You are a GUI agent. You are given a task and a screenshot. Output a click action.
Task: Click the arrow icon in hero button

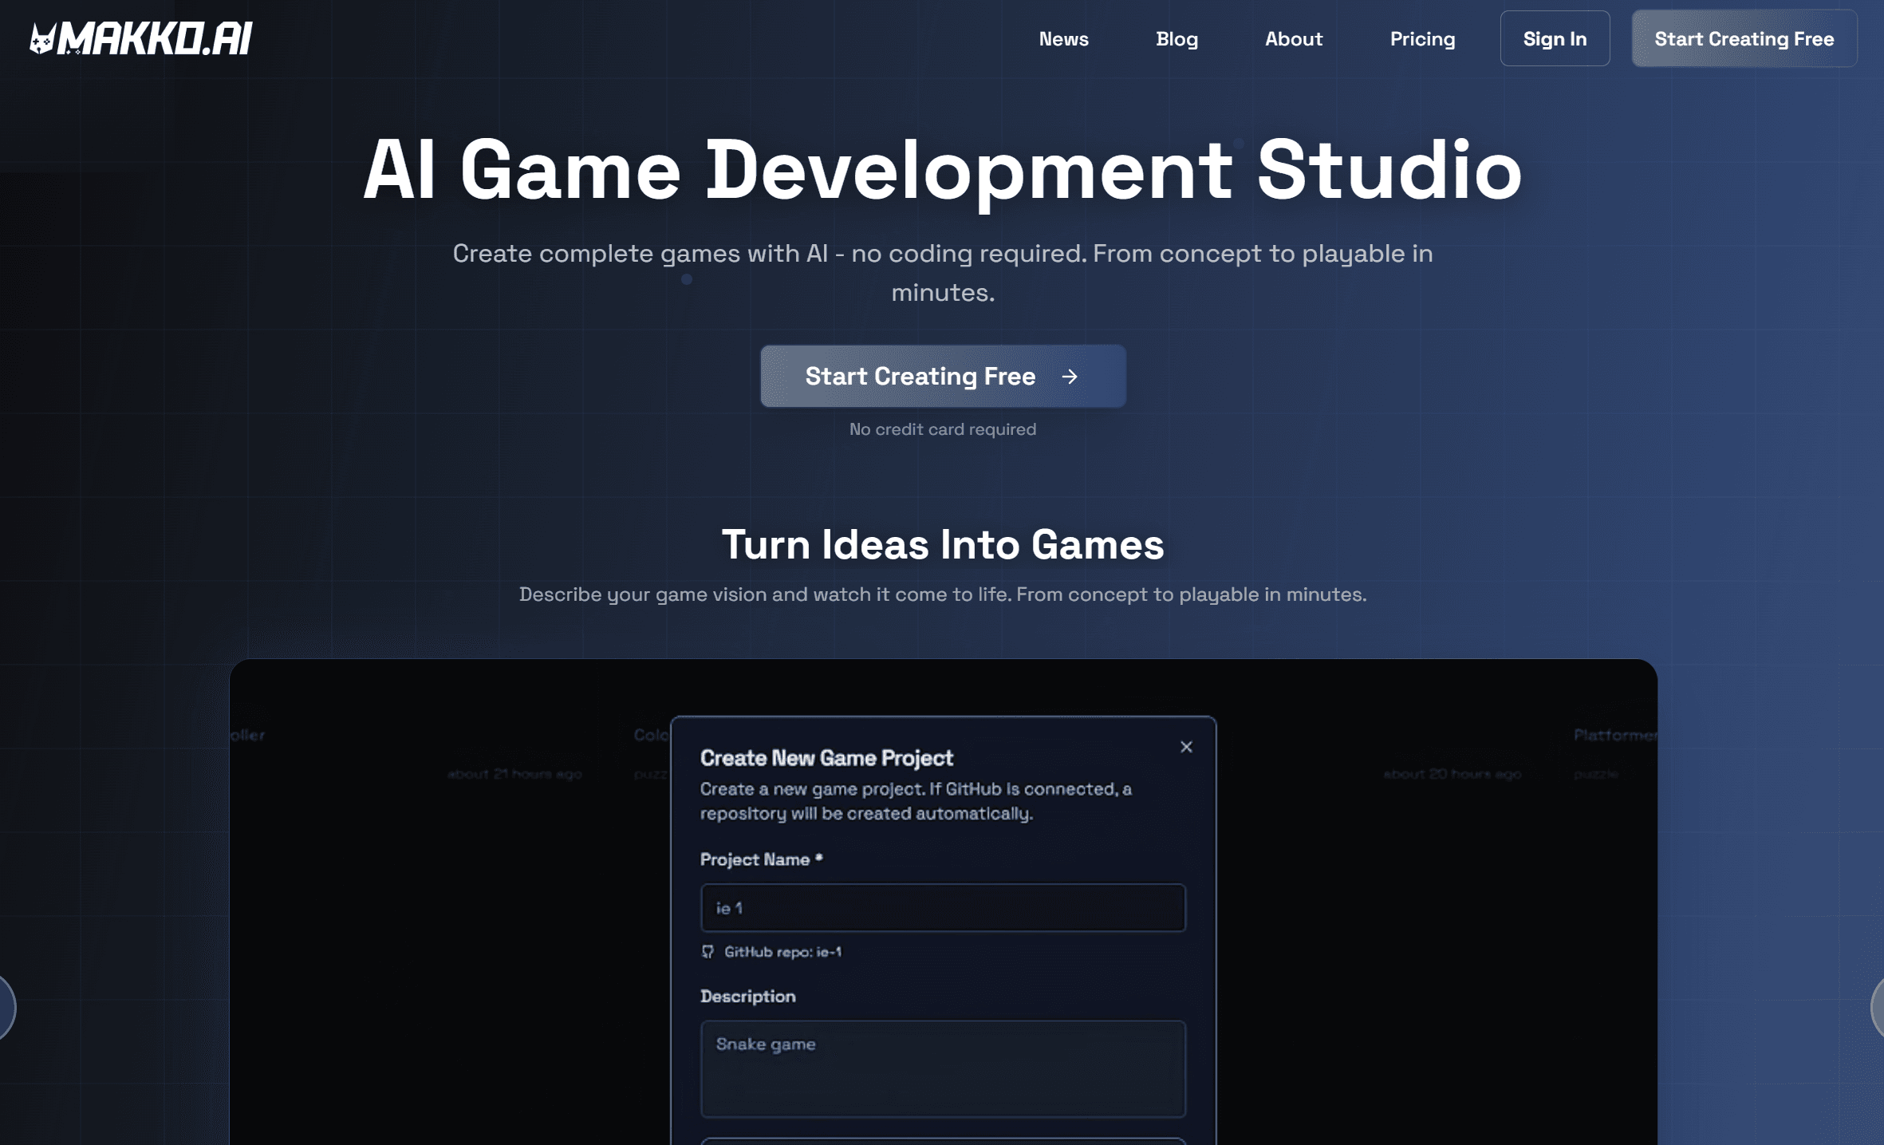1070,377
